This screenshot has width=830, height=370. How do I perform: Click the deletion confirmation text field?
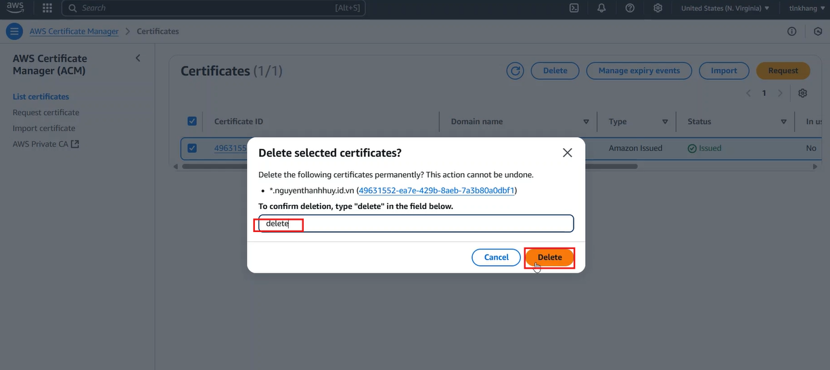point(416,223)
